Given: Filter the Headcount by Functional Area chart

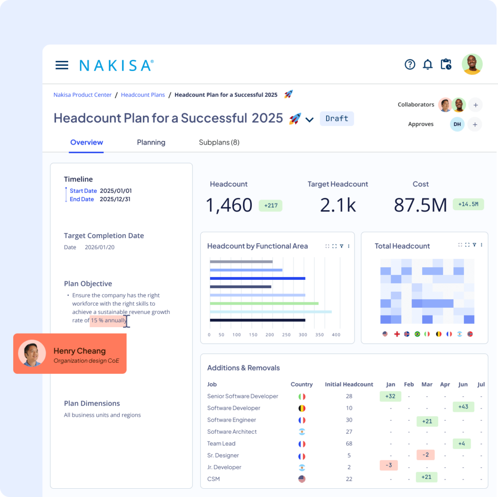Looking at the screenshot, I should 341,246.
